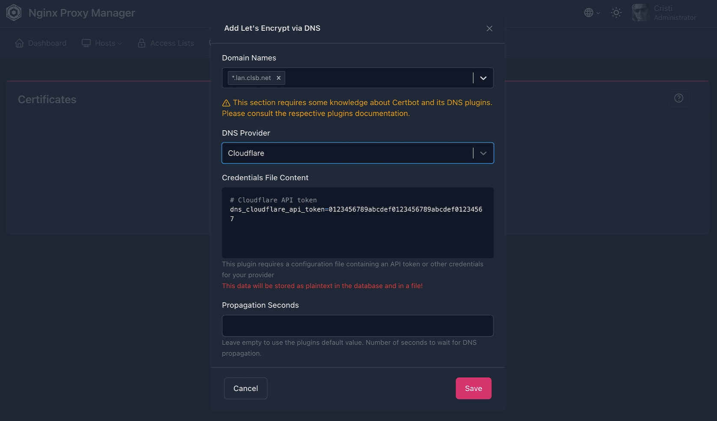The height and width of the screenshot is (421, 717).
Task: Click the Dashboard home icon
Action: pos(19,43)
